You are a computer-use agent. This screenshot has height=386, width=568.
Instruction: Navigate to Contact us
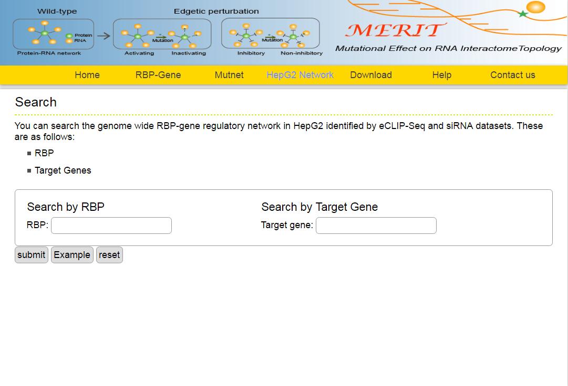coord(513,75)
